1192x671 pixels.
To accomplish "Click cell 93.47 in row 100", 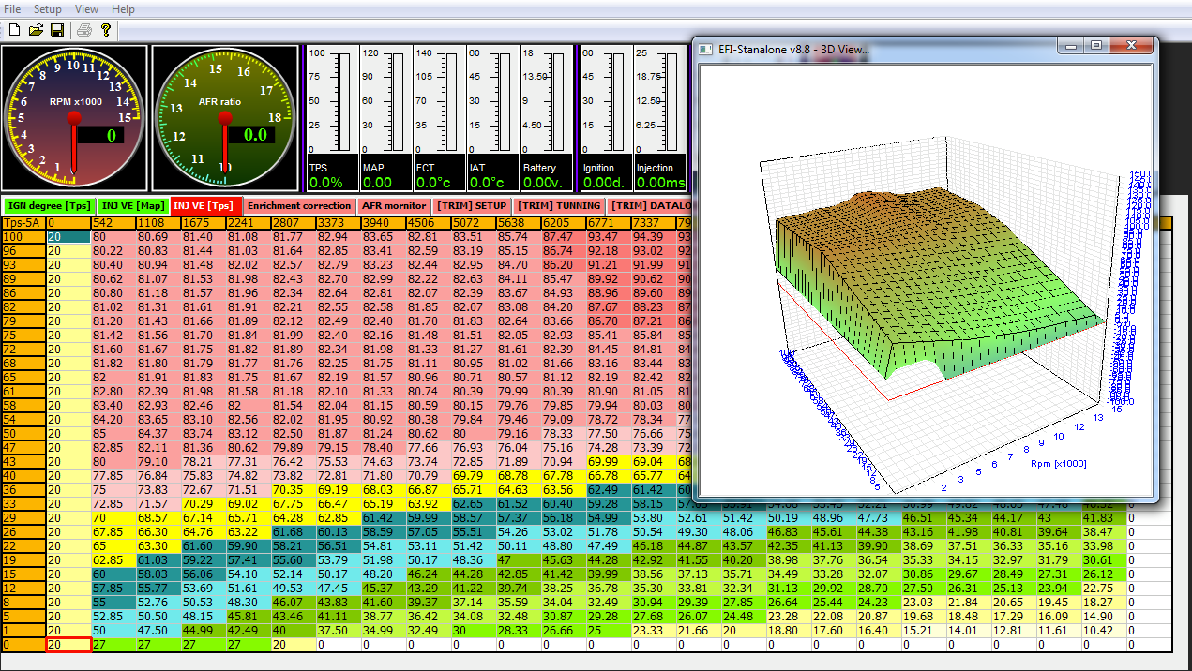I will tap(609, 238).
